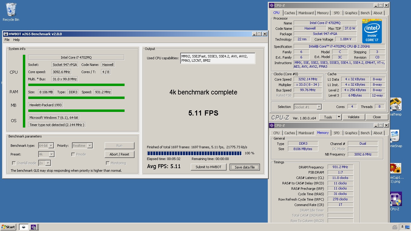Click DRAM Frequency value 931.2 MHz in Timings
The height and width of the screenshot is (231, 411).
pyautogui.click(x=340, y=167)
